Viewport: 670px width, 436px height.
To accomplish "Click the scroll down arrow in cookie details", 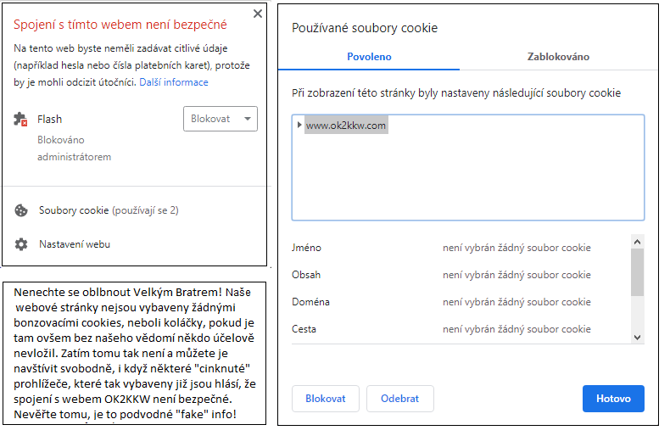I will [637, 338].
